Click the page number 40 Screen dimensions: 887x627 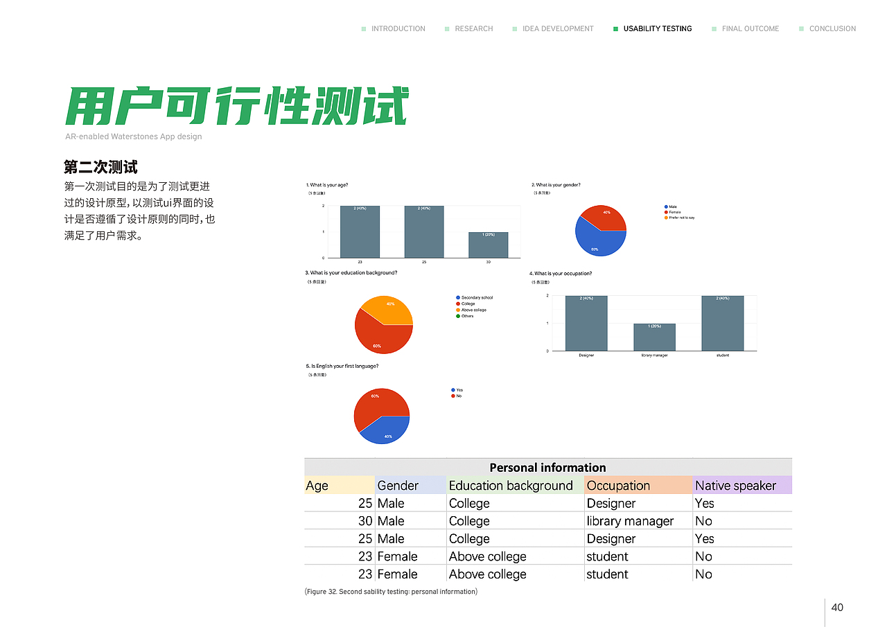click(837, 608)
